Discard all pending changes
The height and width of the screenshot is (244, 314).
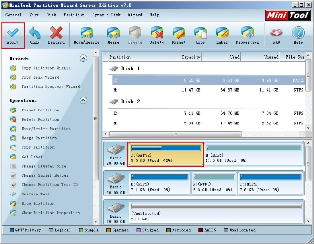(x=56, y=36)
